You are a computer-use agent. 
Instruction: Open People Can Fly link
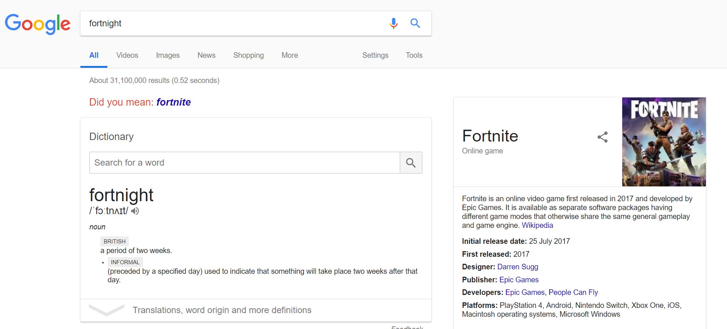tap(573, 292)
